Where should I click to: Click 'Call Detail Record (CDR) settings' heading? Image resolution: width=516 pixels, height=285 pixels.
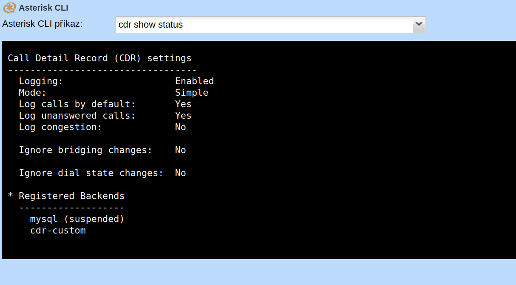pos(100,58)
